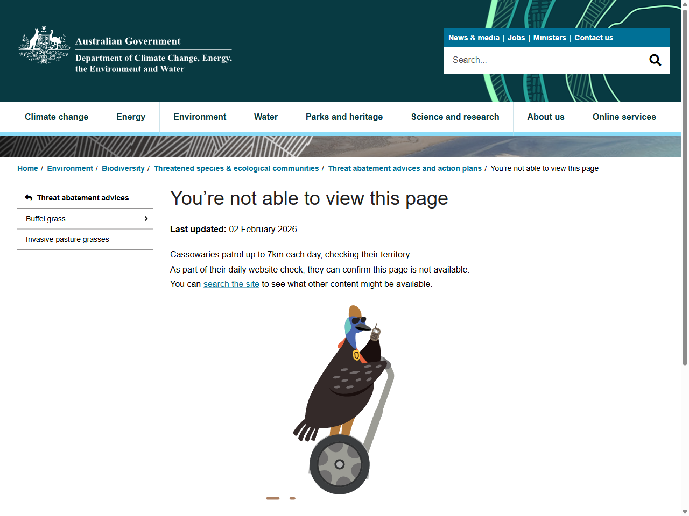Image resolution: width=689 pixels, height=516 pixels.
Task: Expand the Buffel grass chevron arrow
Action: [x=146, y=218]
